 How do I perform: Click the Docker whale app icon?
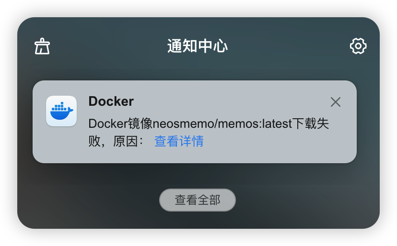tap(61, 111)
